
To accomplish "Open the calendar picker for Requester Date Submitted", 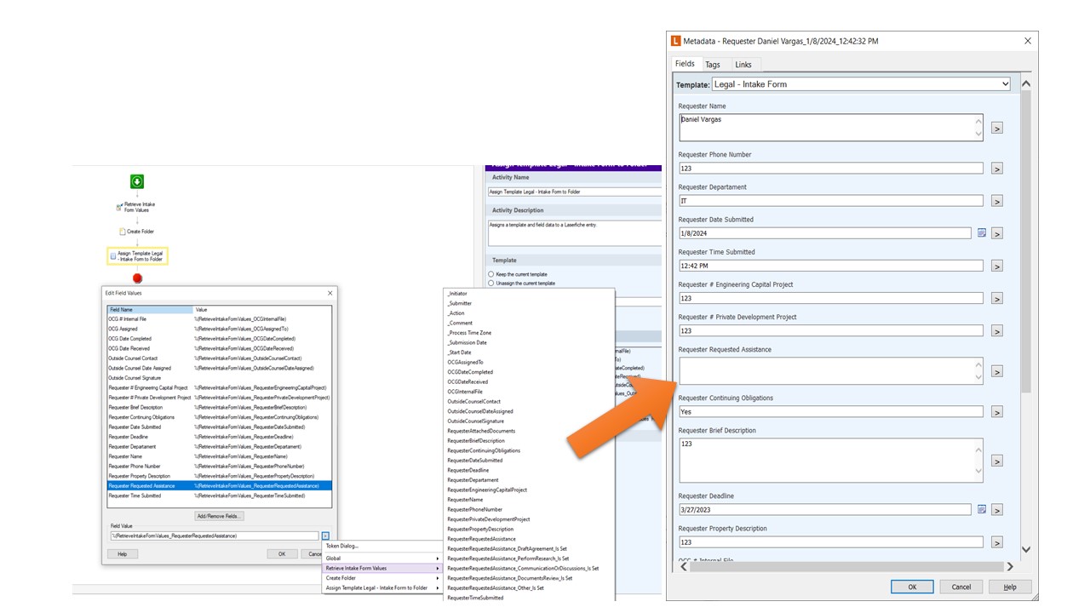I will tap(981, 232).
